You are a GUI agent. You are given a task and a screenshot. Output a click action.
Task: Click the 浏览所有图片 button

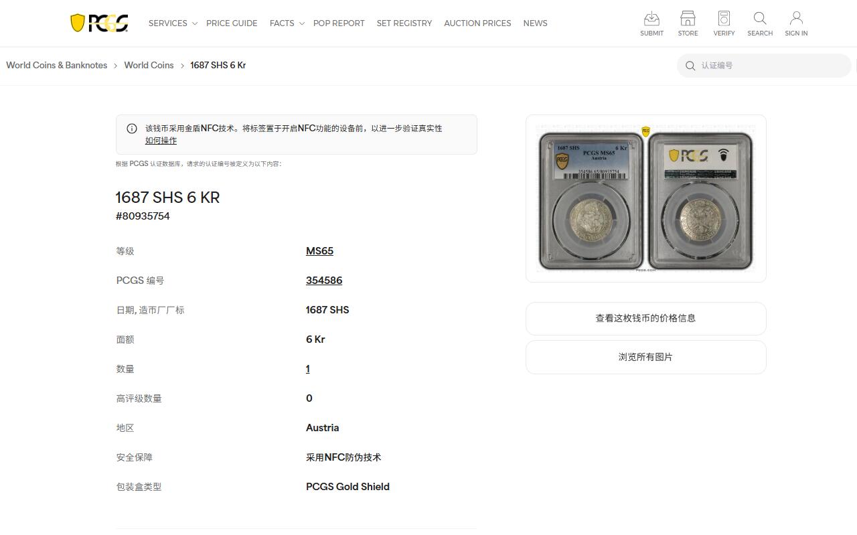pos(645,357)
